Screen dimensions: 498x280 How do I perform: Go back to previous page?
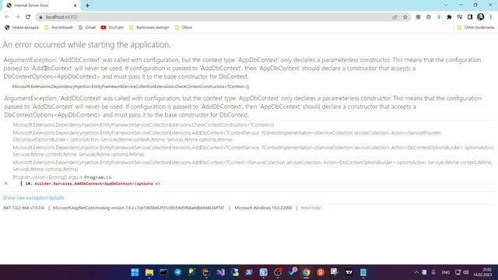pyautogui.click(x=7, y=17)
